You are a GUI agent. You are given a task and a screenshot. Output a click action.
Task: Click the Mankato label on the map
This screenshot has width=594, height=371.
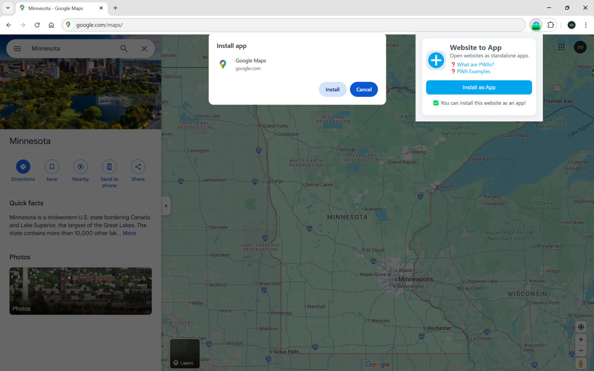point(381,320)
